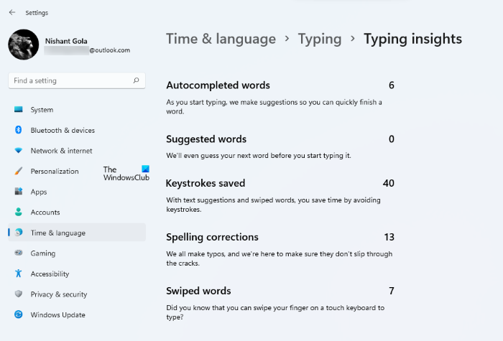The image size is (503, 341).
Task: Click the Typing insights page title
Action: point(412,39)
